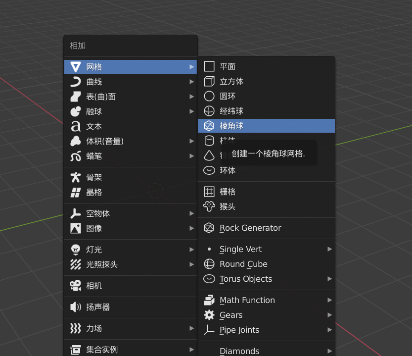Click the 平面 plane square icon

(209, 66)
